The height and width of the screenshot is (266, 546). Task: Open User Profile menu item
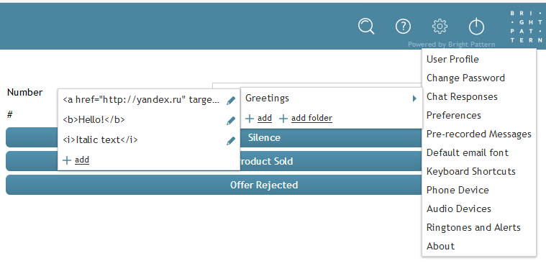point(452,59)
